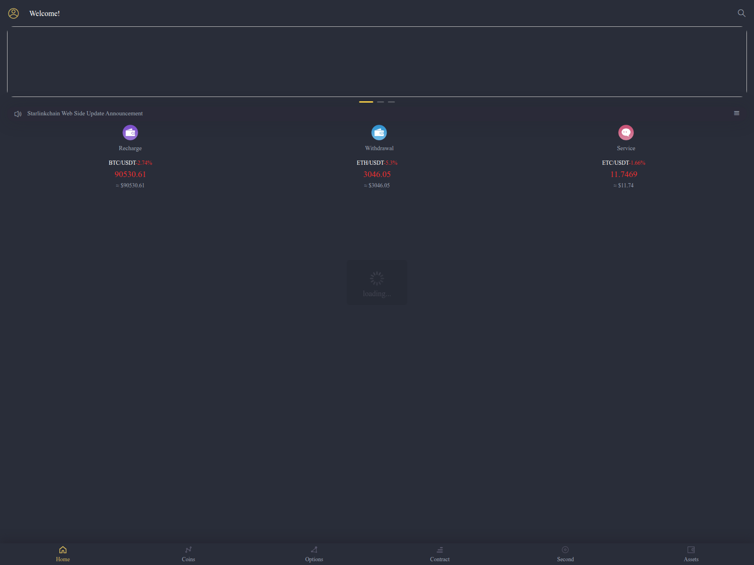Switch to the Options tab
This screenshot has height=565, width=754.
314,554
